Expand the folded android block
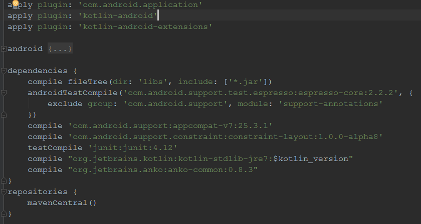The width and height of the screenshot is (421, 224). pyautogui.click(x=4, y=49)
